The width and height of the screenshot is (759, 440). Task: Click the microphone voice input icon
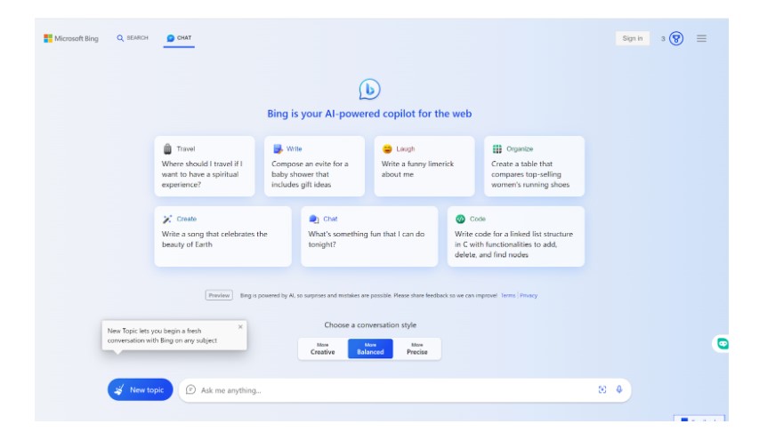(x=619, y=389)
